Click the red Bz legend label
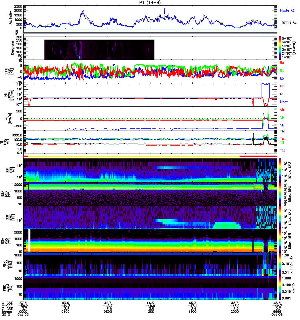 tap(282, 62)
